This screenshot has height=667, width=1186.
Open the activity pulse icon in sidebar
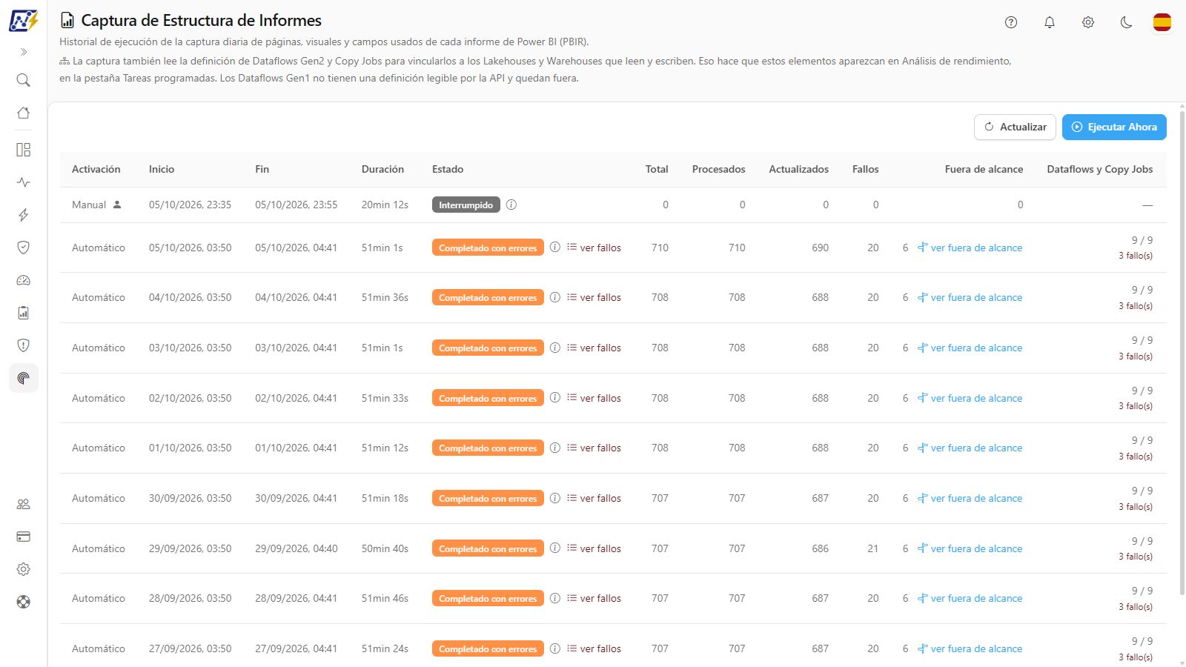(24, 182)
